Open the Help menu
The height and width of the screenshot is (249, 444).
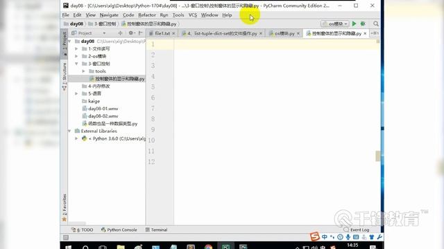[x=227, y=15]
